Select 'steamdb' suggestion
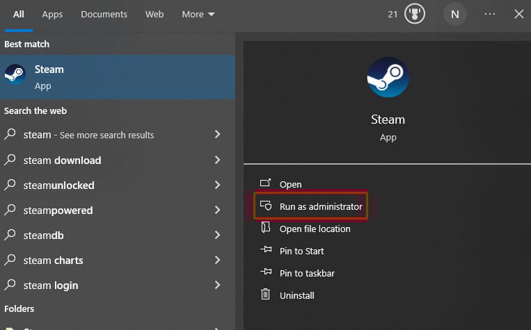Screen dimensions: 531x330 (118, 235)
